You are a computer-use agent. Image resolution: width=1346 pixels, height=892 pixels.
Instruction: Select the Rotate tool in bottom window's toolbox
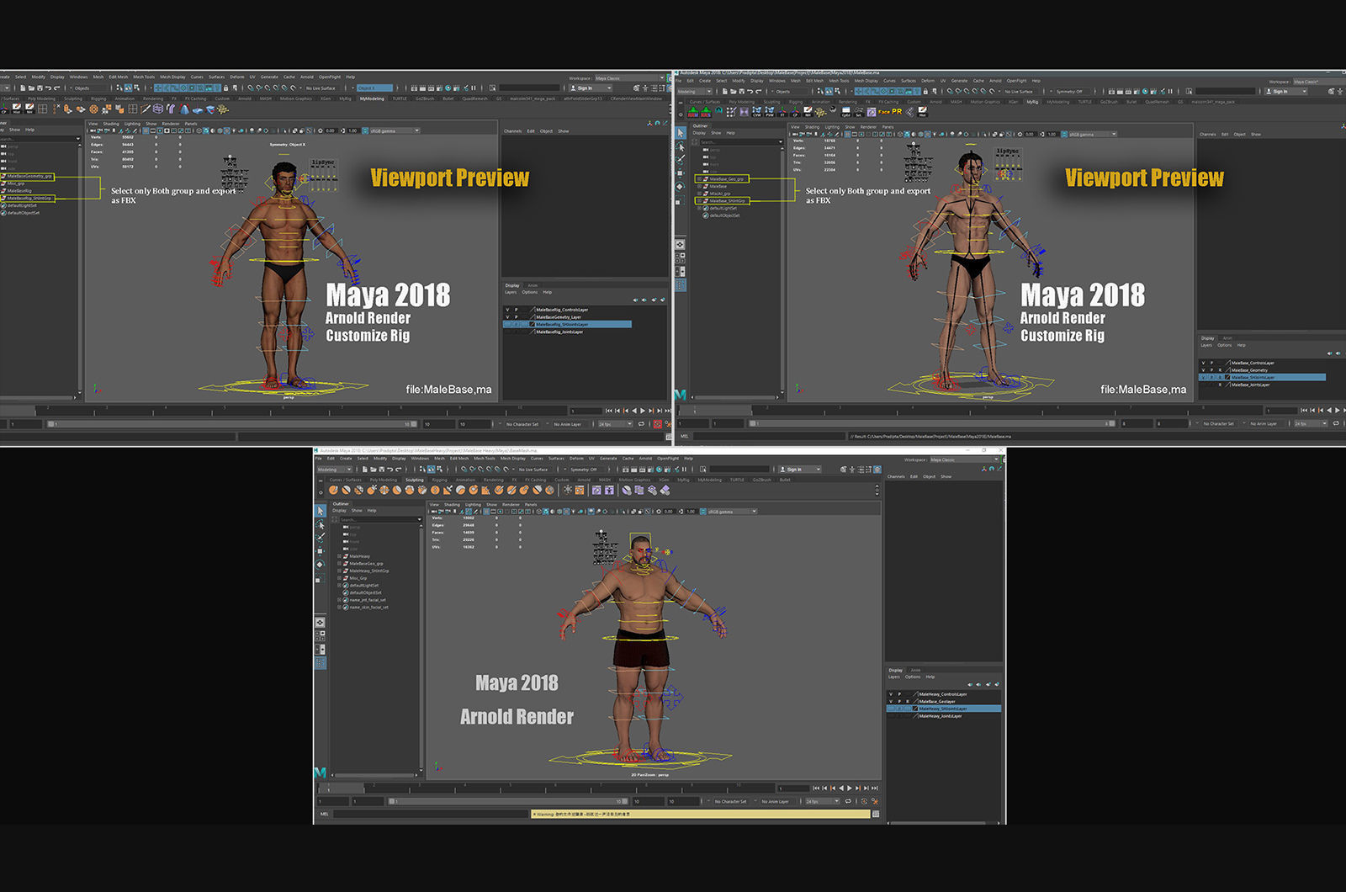pyautogui.click(x=320, y=565)
